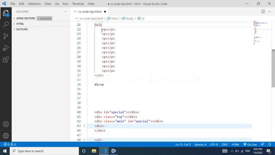Click the unsaved dot on the editor tab
The image size is (275, 155).
pyautogui.click(x=105, y=12)
